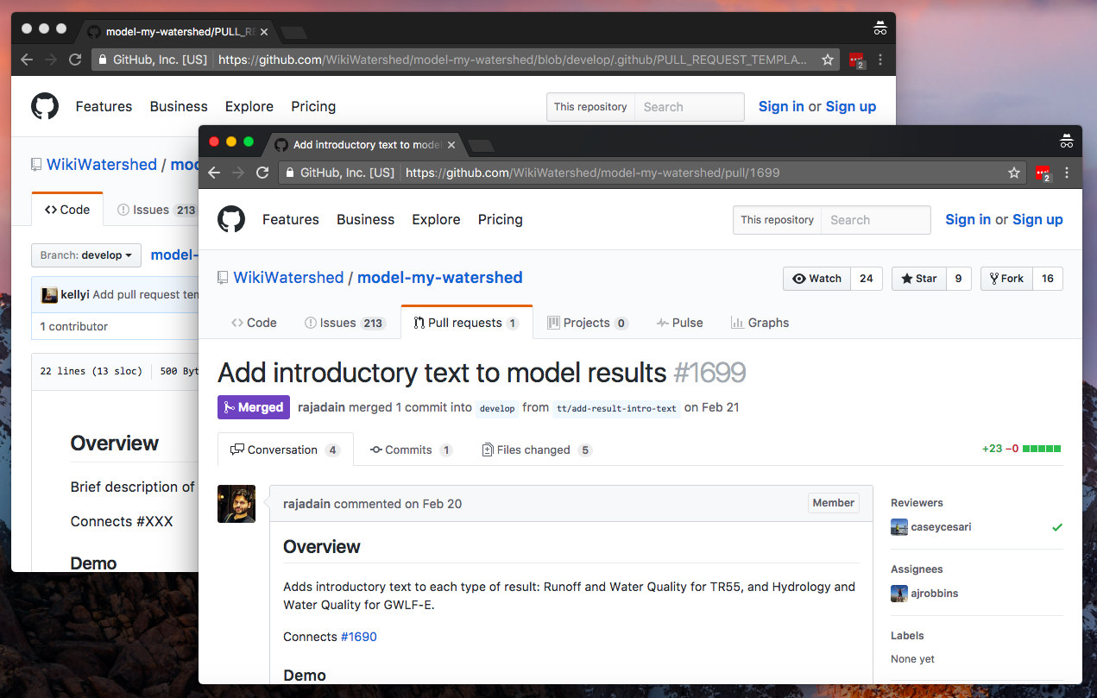
Task: Click the Graphs bar-chart icon
Action: [x=738, y=322]
